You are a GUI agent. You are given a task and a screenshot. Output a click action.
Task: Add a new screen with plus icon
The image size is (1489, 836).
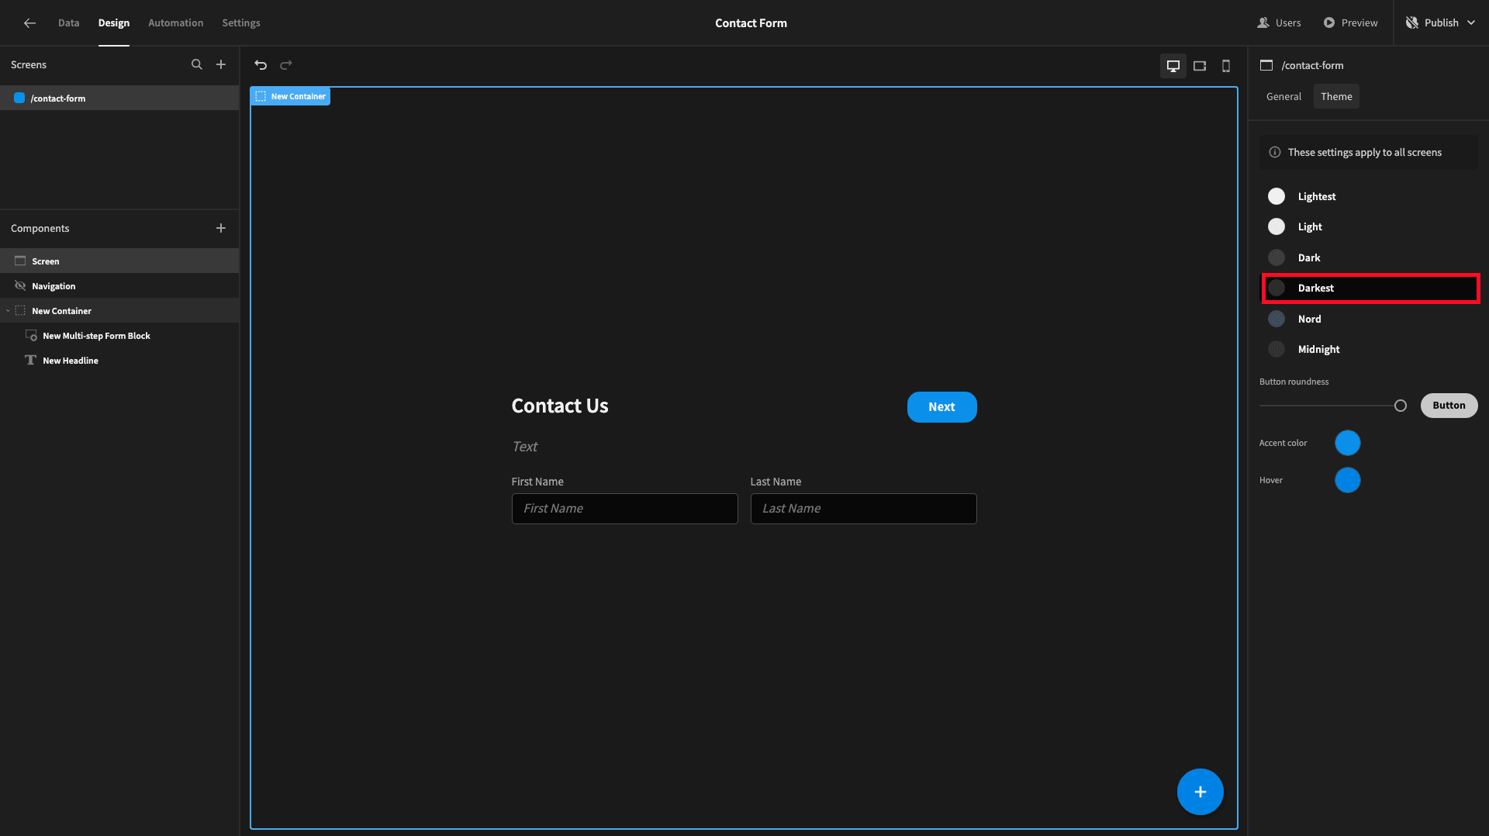click(221, 65)
